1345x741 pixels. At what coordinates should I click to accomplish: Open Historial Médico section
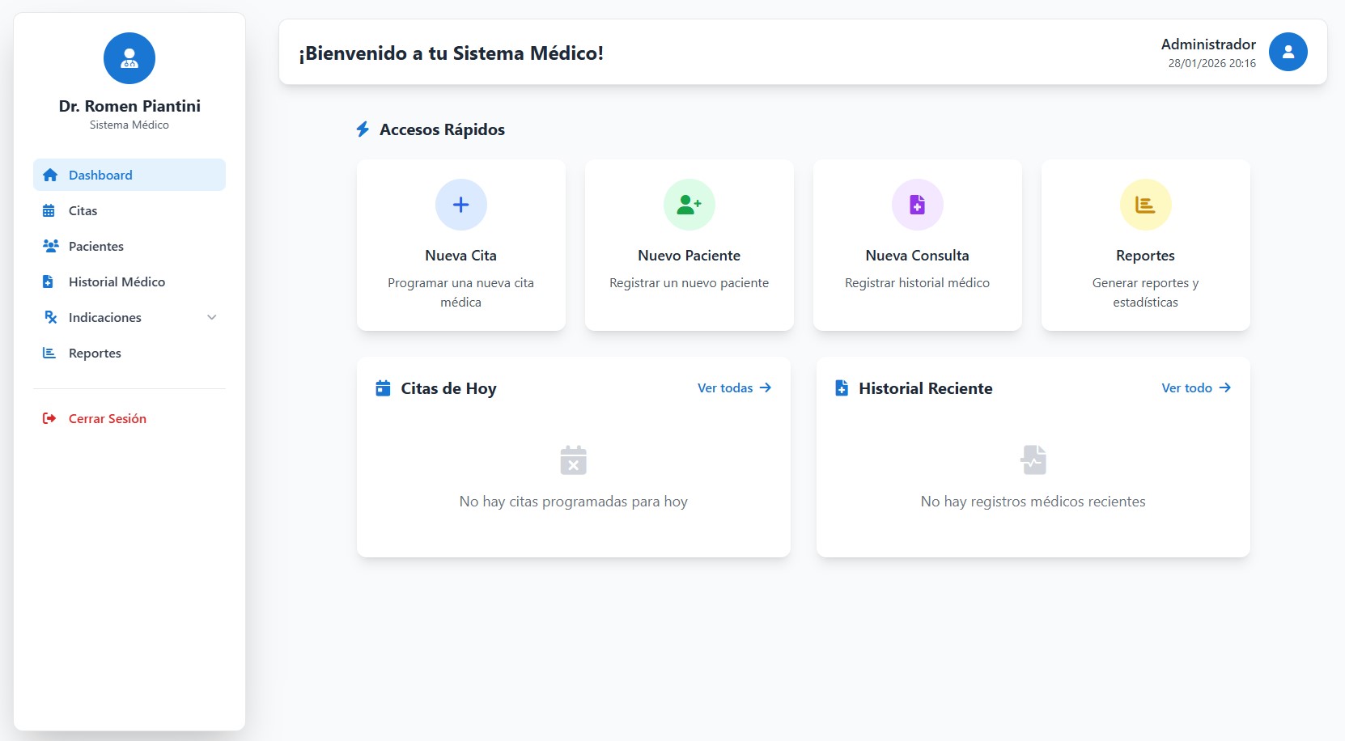[129, 282]
